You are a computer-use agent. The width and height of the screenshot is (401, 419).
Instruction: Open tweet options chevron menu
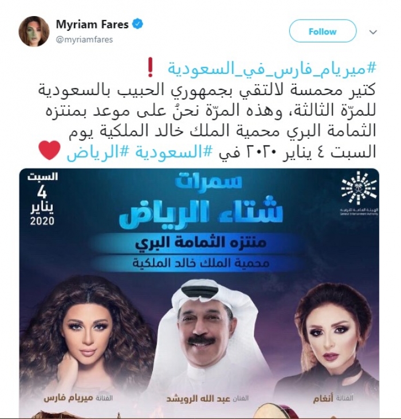coord(373,32)
